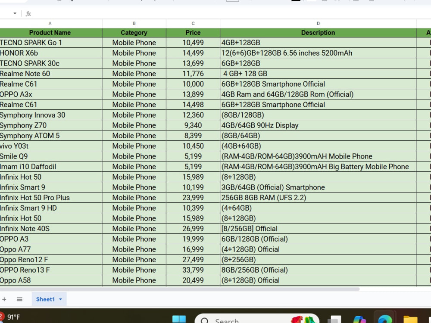Select Mobile Phone category in Smile Q9 row
The height and width of the screenshot is (323, 431).
[134, 156]
